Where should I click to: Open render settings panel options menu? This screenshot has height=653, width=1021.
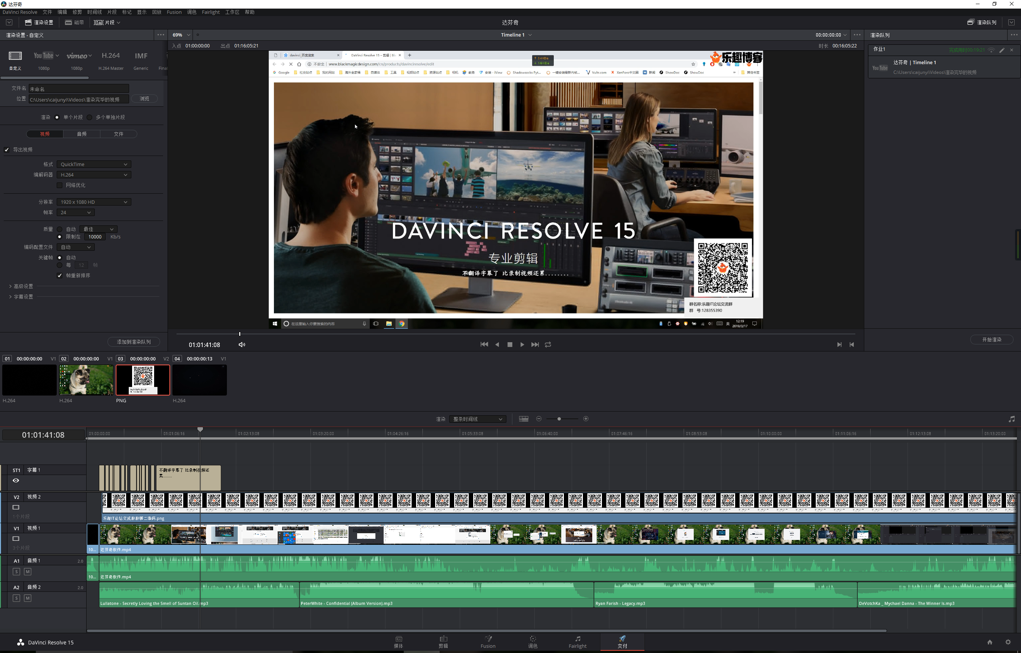pyautogui.click(x=161, y=35)
